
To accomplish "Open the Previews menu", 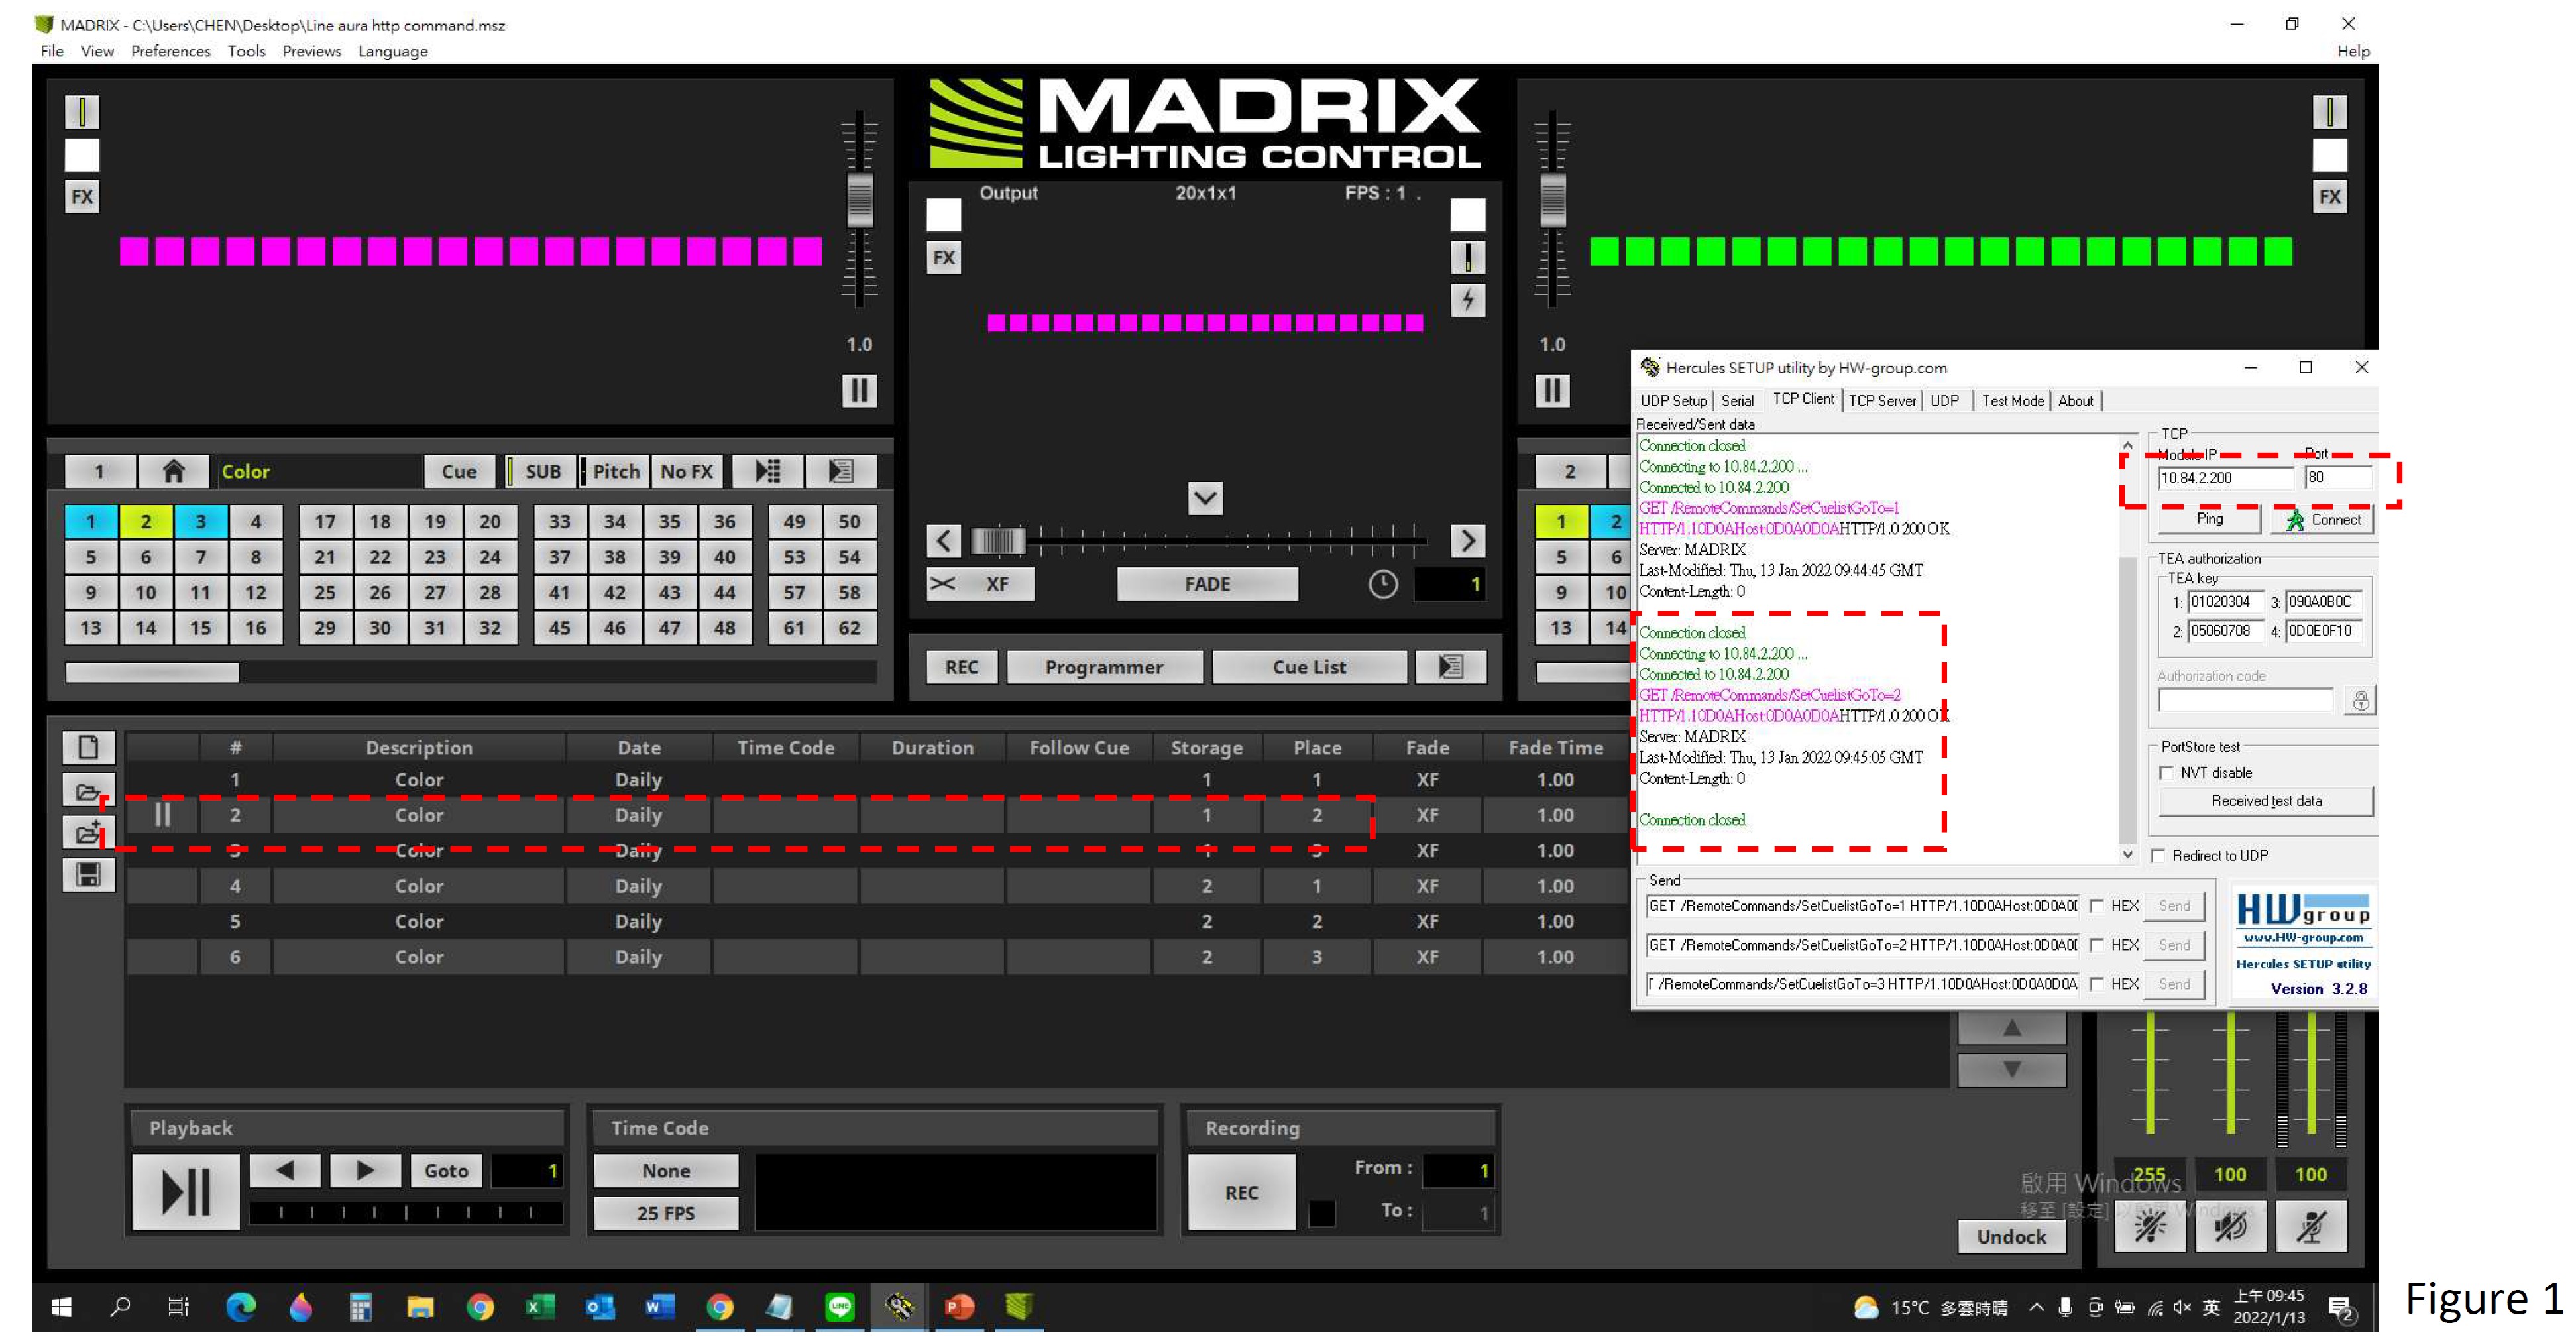I will (311, 51).
